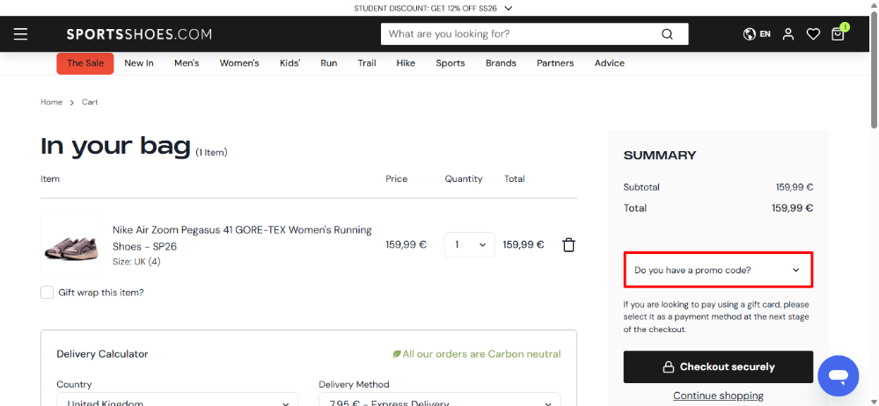Click All our orders are Carbon neutral text
Image resolution: width=879 pixels, height=406 pixels.
tap(481, 354)
